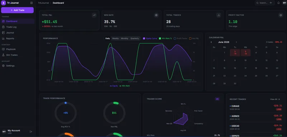Uncheck the Win Rate % checkbox
The width and height of the screenshot is (287, 137).
160,39
